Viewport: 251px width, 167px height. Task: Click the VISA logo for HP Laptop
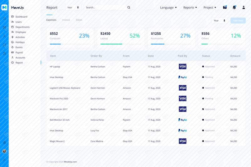pyautogui.click(x=183, y=67)
